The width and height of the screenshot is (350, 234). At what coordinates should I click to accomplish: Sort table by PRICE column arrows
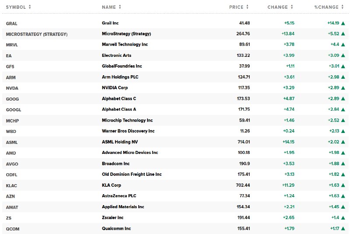coord(247,7)
